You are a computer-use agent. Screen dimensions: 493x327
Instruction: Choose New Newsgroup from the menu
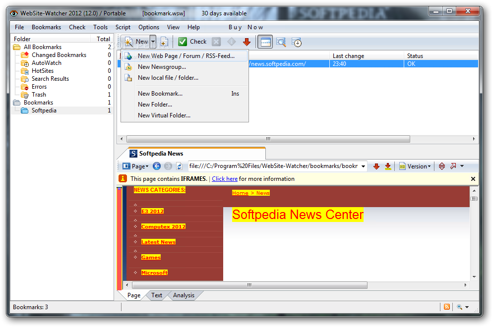[185, 67]
